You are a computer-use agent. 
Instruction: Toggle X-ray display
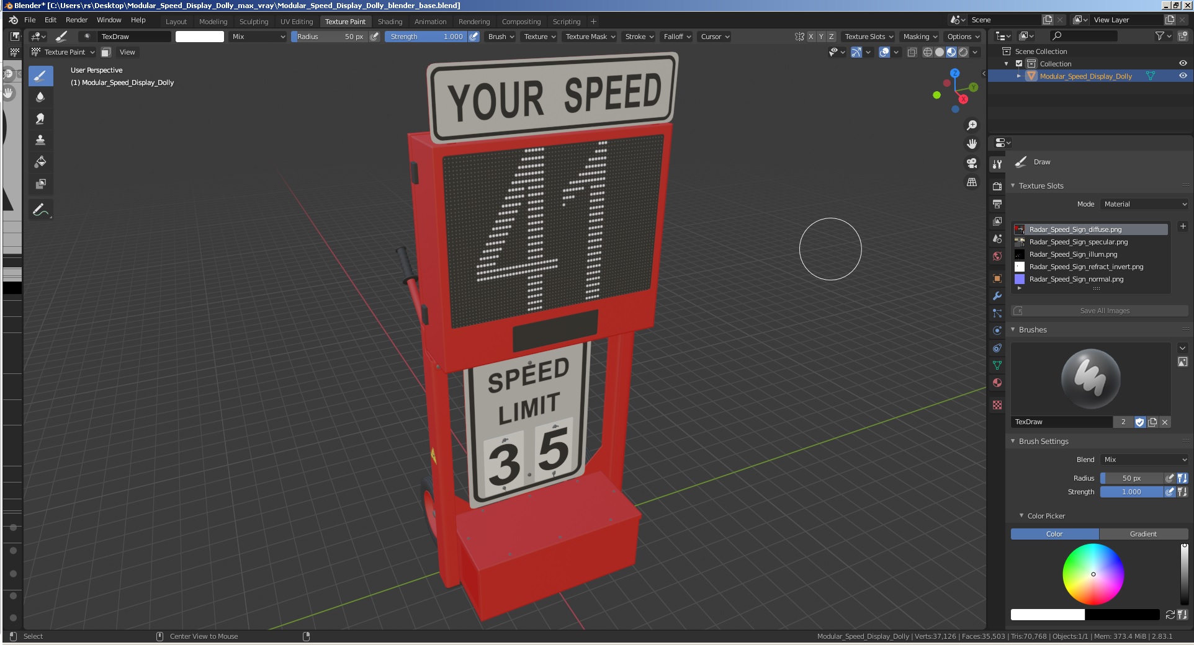tap(912, 52)
